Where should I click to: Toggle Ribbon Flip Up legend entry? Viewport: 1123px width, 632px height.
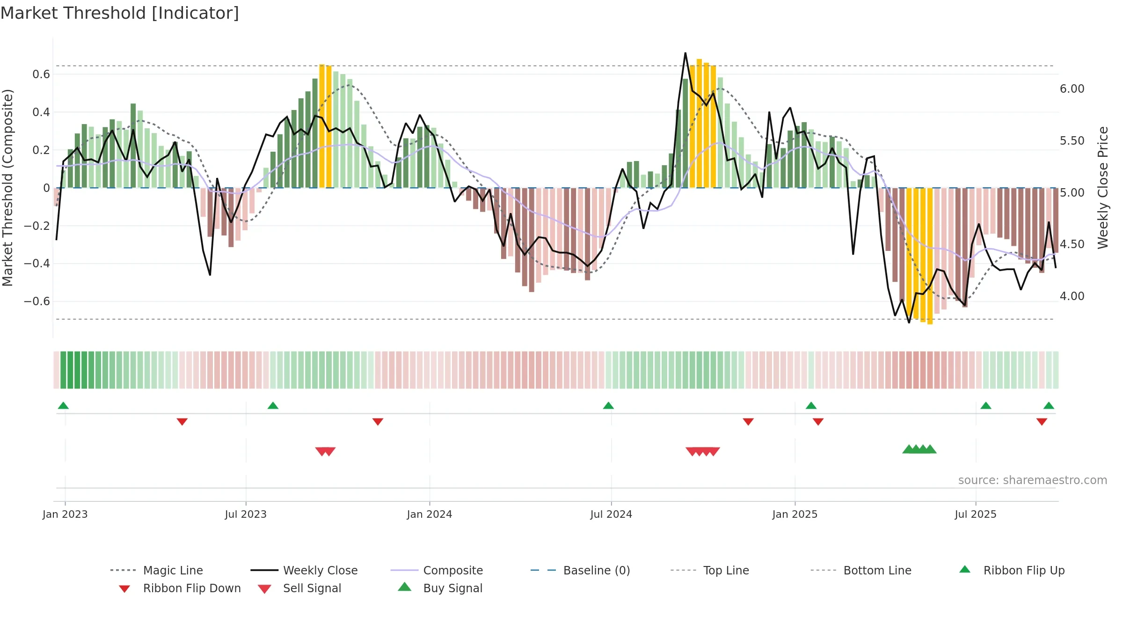(x=1012, y=570)
